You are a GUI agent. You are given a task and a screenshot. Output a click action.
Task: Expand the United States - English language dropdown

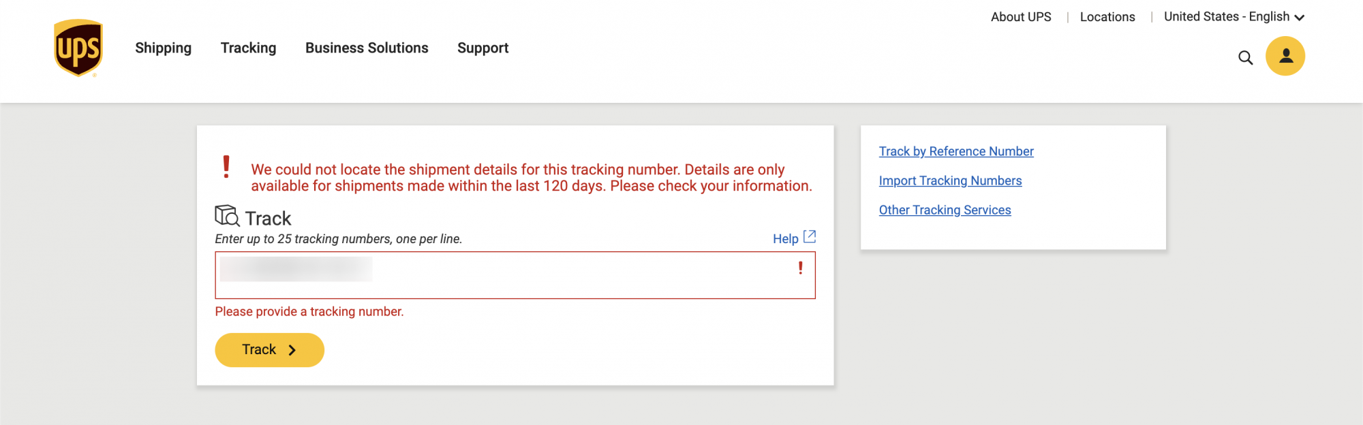pyautogui.click(x=1234, y=17)
